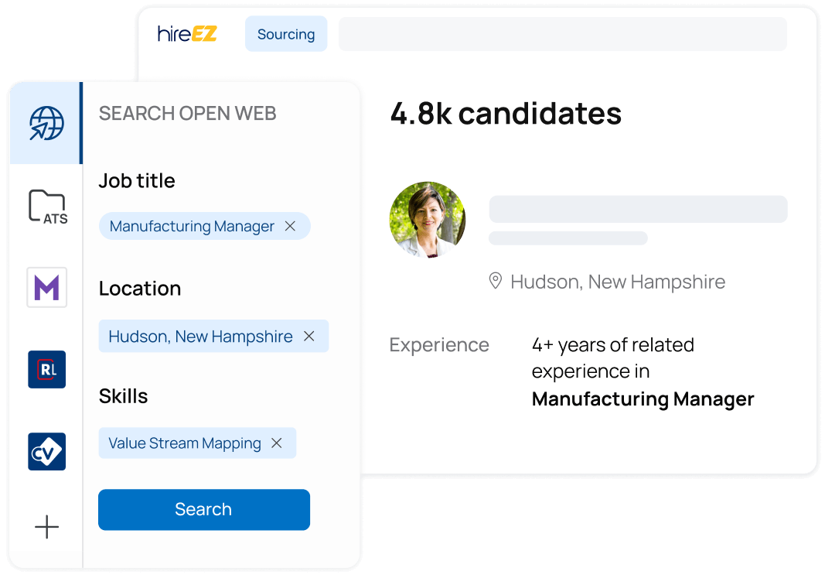Click the blue Search button
This screenshot has height=578, width=825.
[203, 509]
